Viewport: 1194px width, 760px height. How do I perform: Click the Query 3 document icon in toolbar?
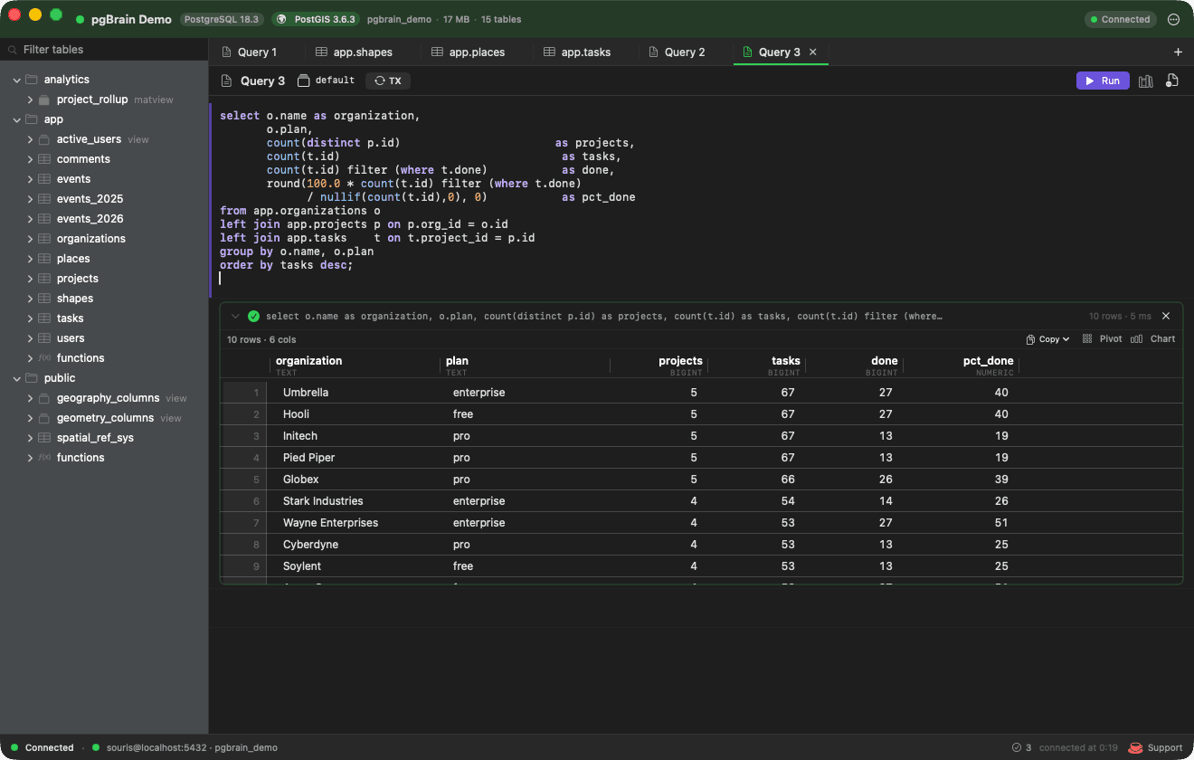pos(227,81)
